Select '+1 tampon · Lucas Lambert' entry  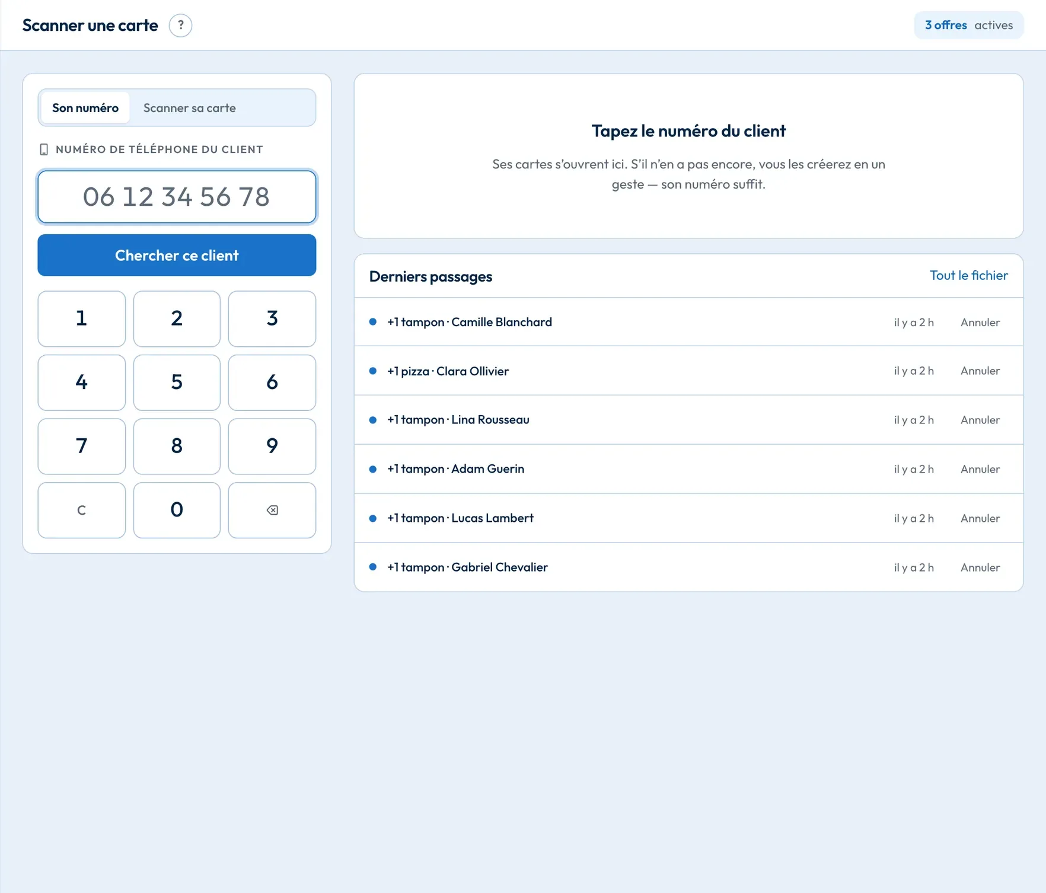688,518
